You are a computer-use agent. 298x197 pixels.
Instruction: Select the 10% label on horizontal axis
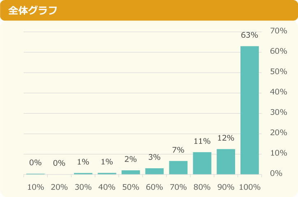36,187
